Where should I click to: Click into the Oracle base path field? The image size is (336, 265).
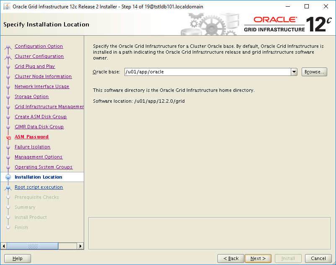207,72
